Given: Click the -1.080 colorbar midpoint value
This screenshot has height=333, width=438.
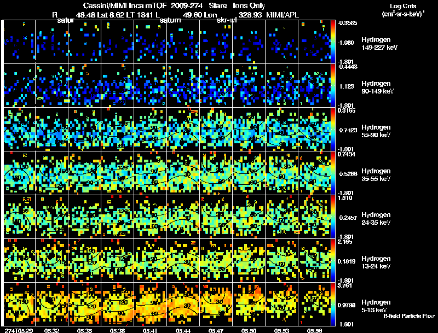Looking at the screenshot, I should [x=346, y=43].
